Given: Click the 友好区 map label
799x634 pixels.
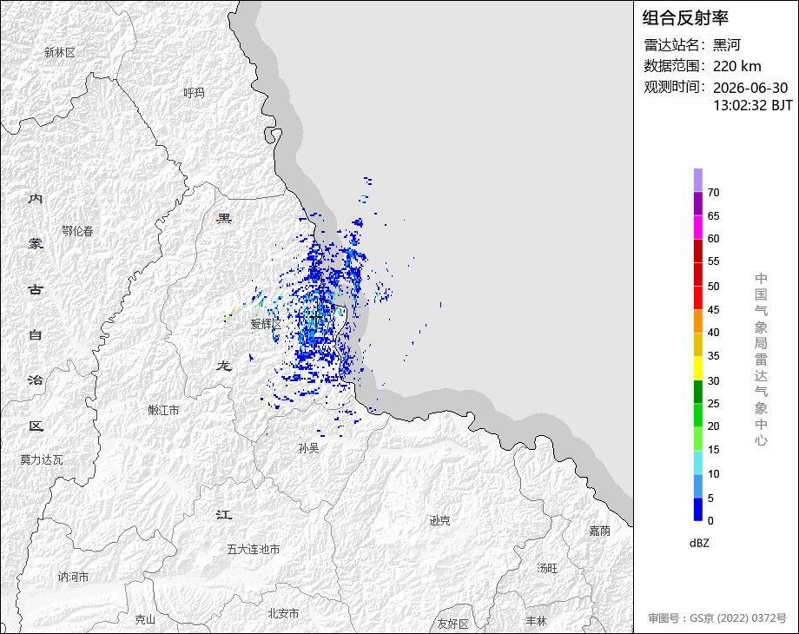Looking at the screenshot, I should [453, 624].
